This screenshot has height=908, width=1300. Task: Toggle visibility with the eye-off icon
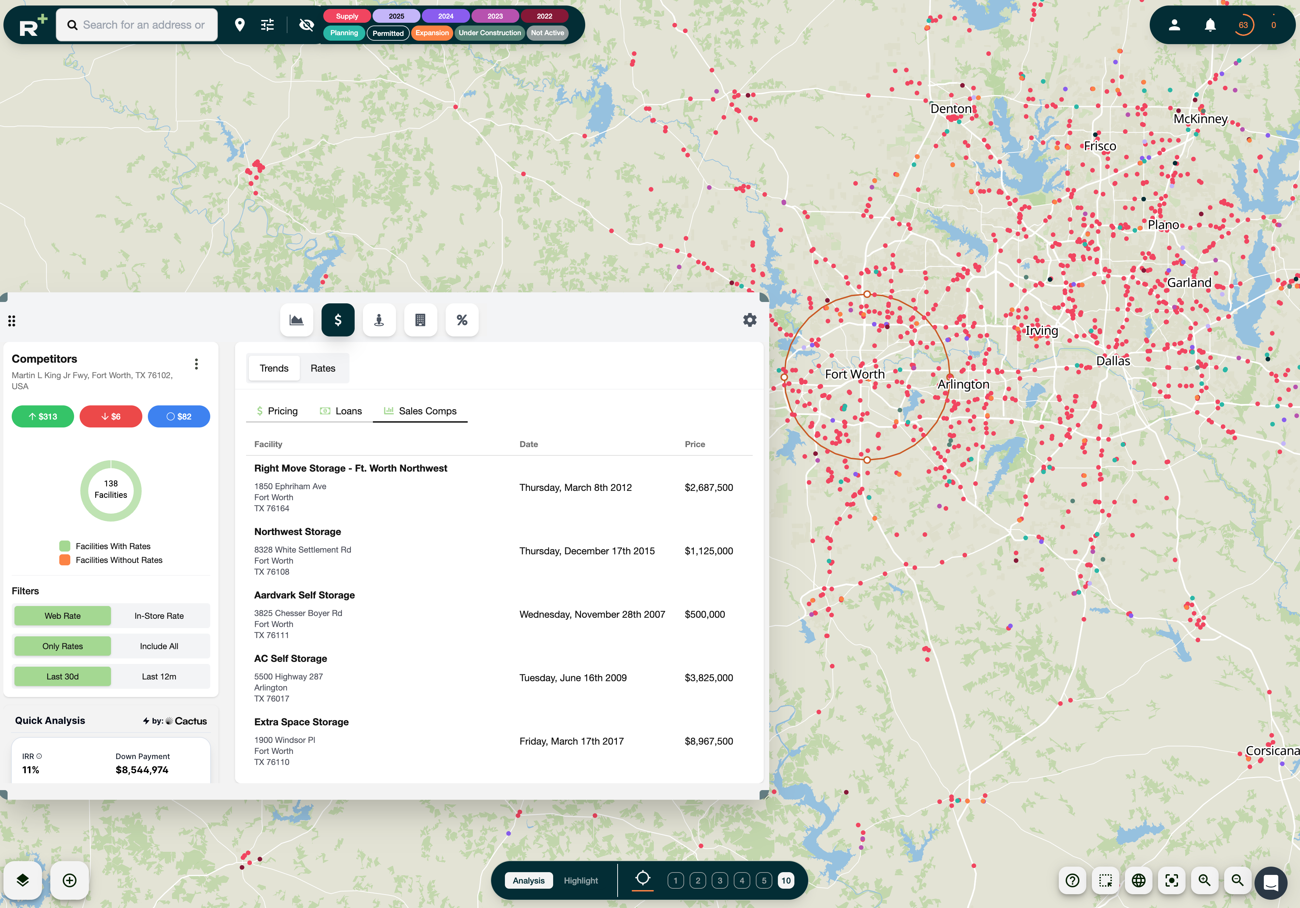(306, 25)
